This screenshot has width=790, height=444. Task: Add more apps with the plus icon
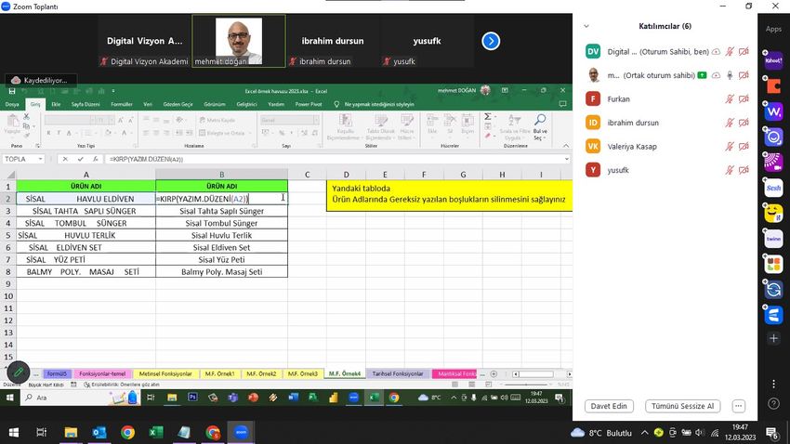tap(773, 339)
